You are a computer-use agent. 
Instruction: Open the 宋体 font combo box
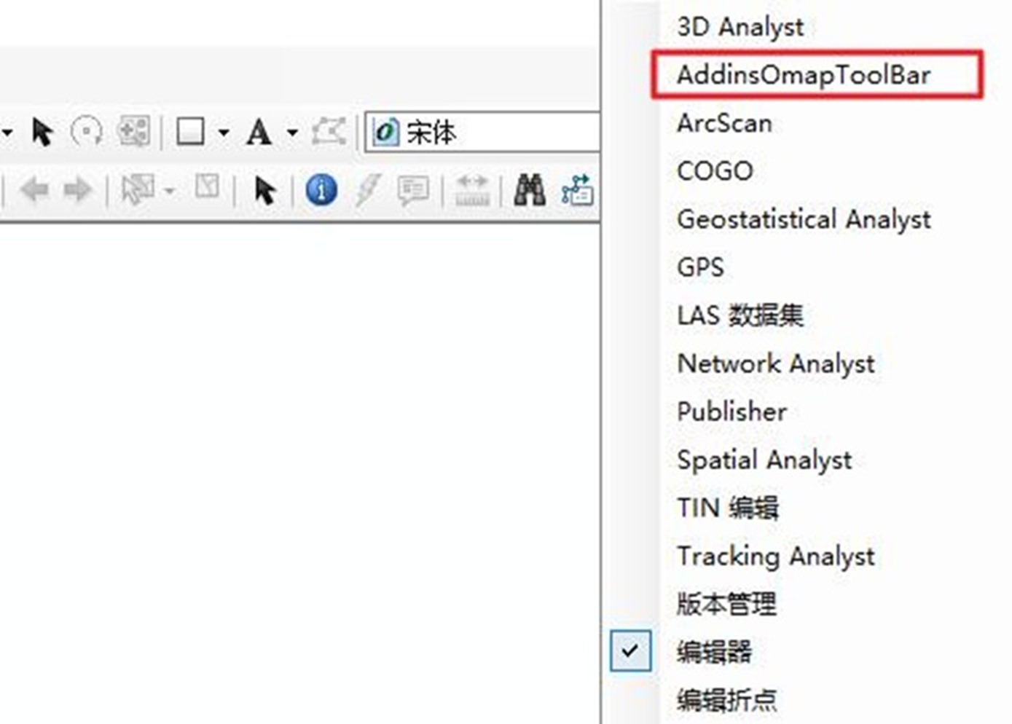(x=481, y=133)
